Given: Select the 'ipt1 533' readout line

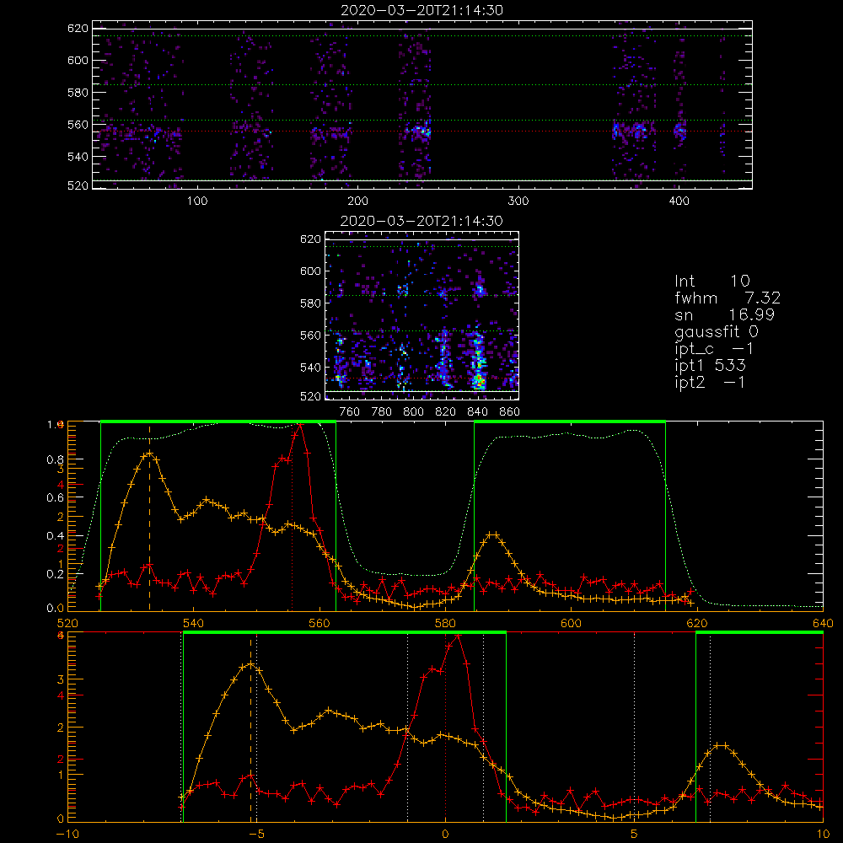Looking at the screenshot, I should (710, 366).
